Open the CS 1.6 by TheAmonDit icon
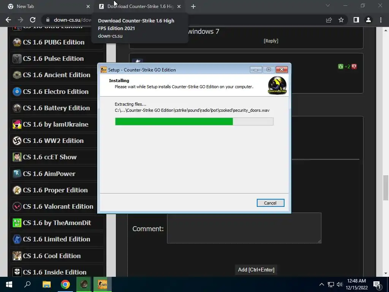This screenshot has width=389, height=292. tap(17, 223)
